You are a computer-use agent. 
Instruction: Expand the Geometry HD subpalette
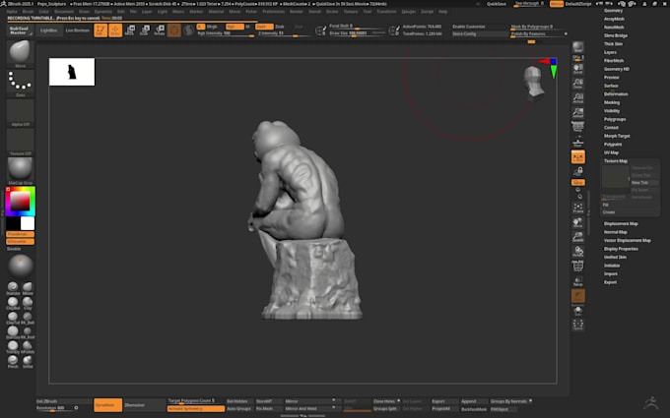point(617,69)
